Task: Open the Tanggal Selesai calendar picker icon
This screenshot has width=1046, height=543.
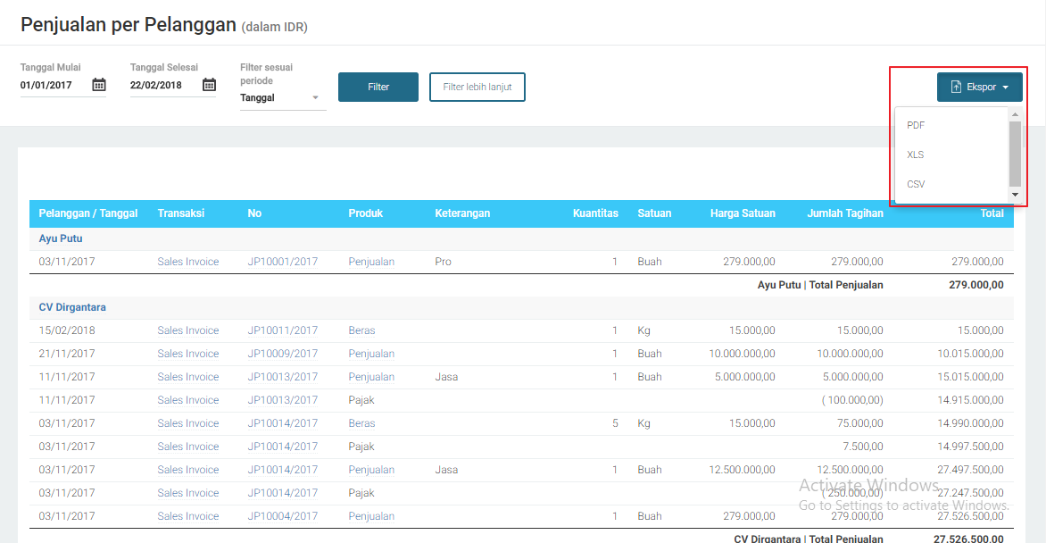Action: click(209, 86)
